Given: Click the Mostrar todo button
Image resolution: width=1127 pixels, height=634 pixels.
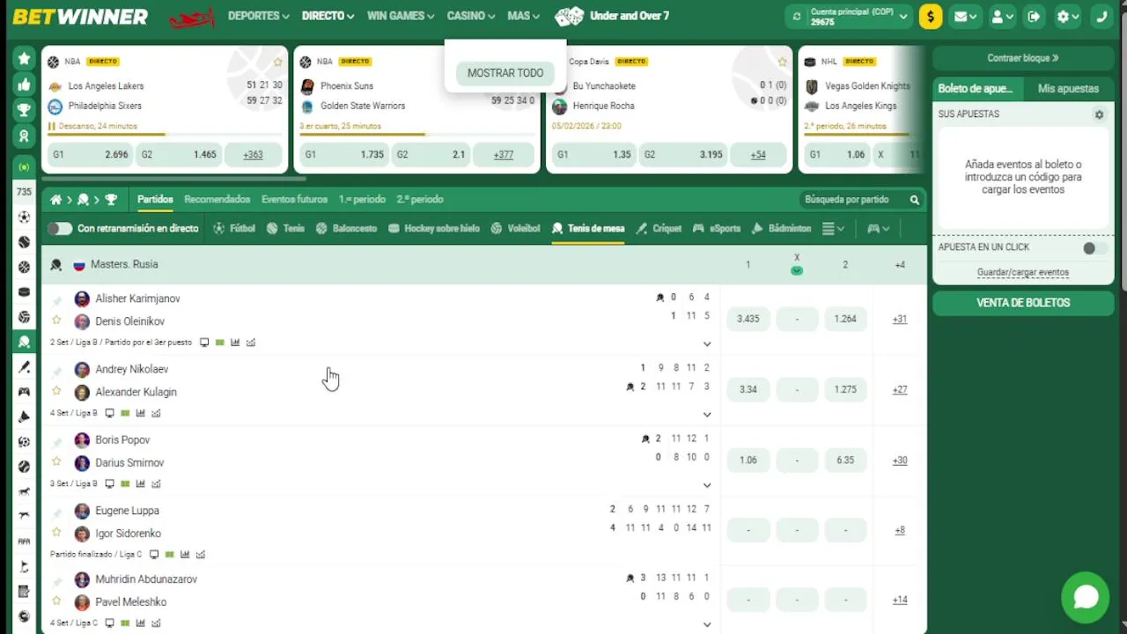Looking at the screenshot, I should [505, 73].
